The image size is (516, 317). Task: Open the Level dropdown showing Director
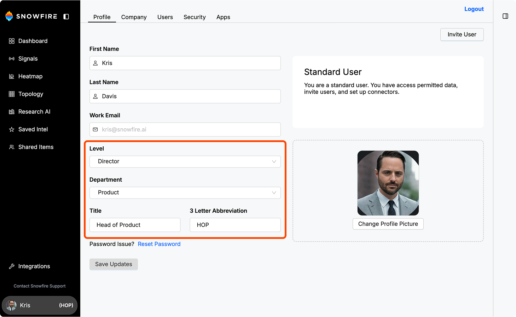point(185,162)
